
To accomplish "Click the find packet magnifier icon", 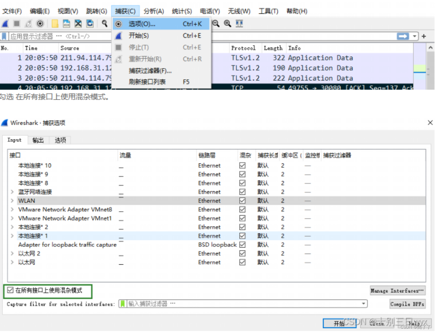I will (x=105, y=23).
